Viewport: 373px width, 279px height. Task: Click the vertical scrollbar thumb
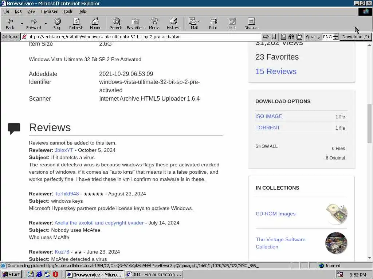pyautogui.click(x=369, y=124)
